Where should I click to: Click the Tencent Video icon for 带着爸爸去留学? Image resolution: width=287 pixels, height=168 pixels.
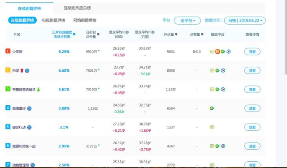pos(217,90)
